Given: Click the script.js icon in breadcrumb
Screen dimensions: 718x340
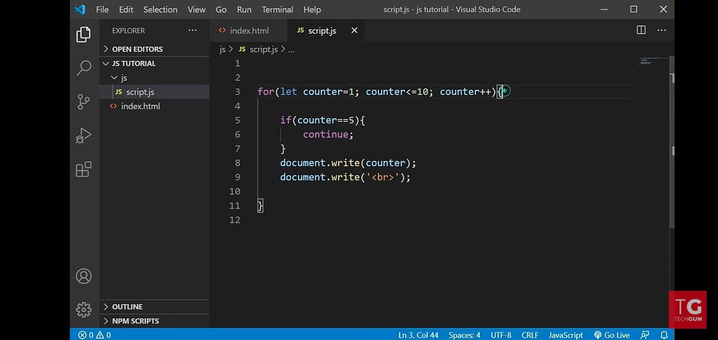Looking at the screenshot, I should [x=242, y=50].
